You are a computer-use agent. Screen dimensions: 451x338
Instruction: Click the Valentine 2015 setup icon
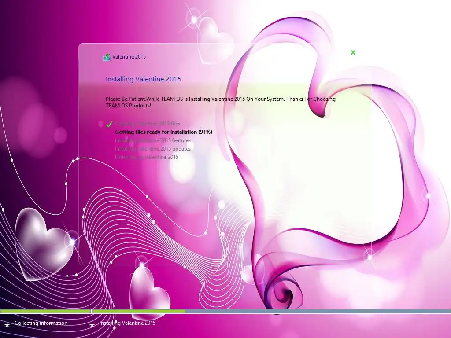(107, 57)
